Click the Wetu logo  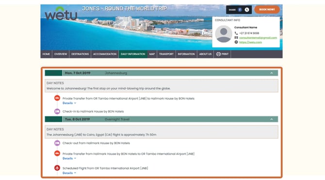click(61, 14)
